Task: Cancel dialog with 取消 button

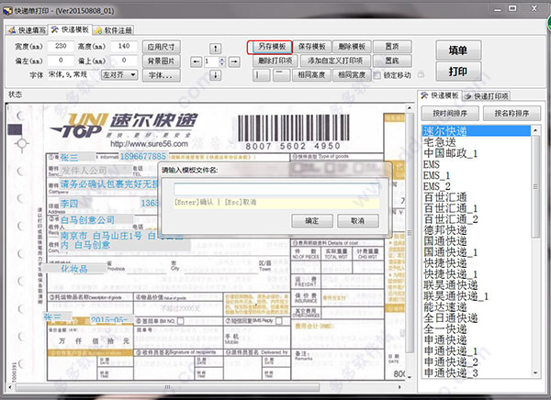Action: coord(358,221)
